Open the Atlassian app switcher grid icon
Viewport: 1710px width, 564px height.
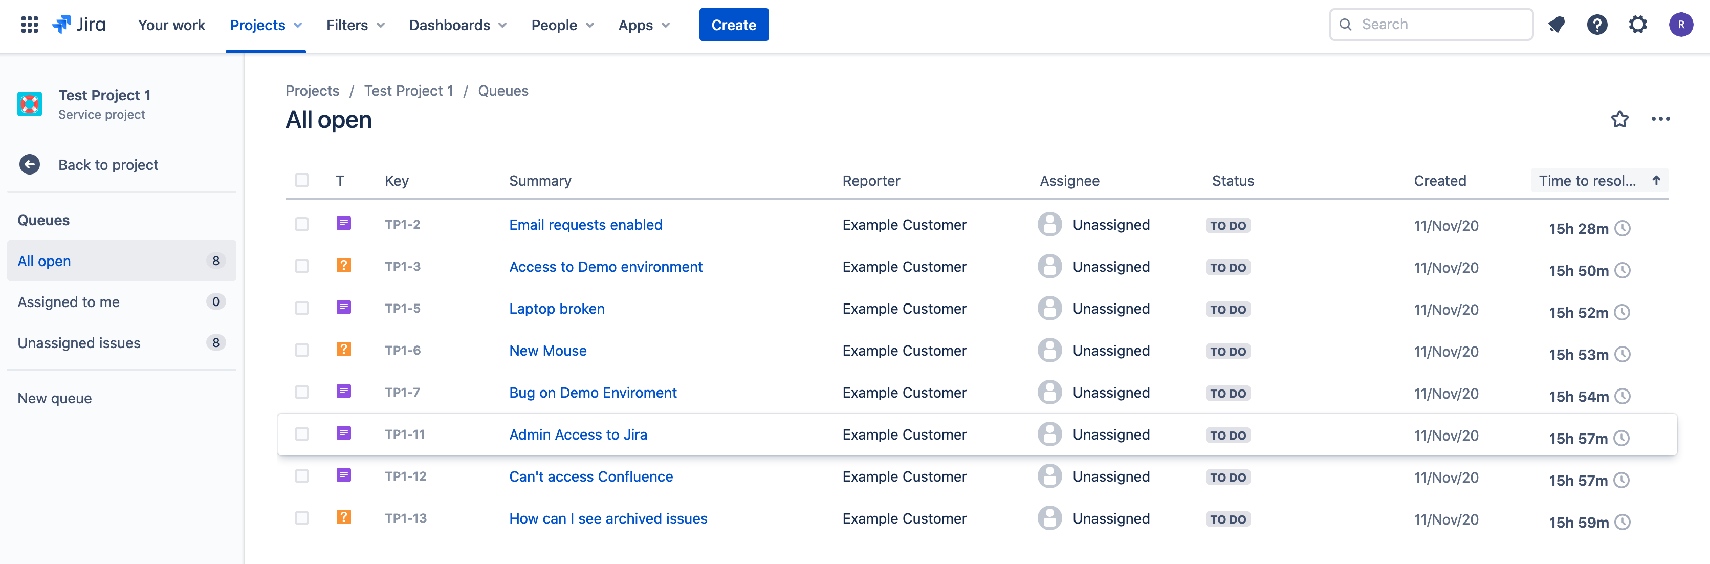click(x=29, y=25)
